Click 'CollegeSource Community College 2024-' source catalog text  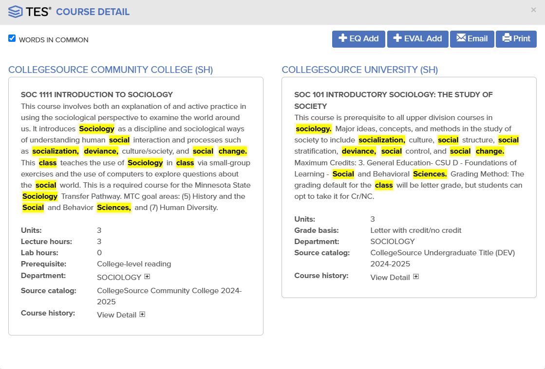169,291
